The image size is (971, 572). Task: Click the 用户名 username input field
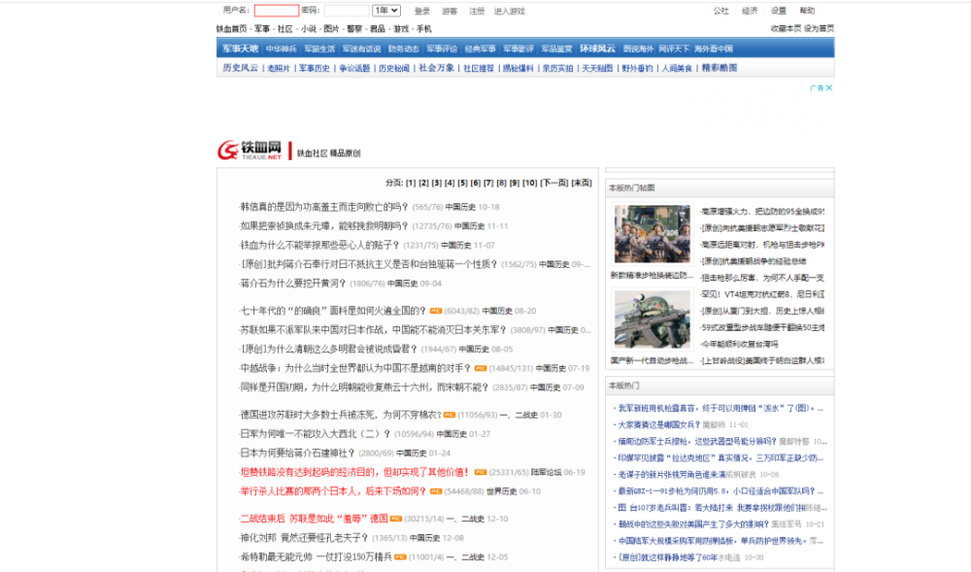click(277, 11)
